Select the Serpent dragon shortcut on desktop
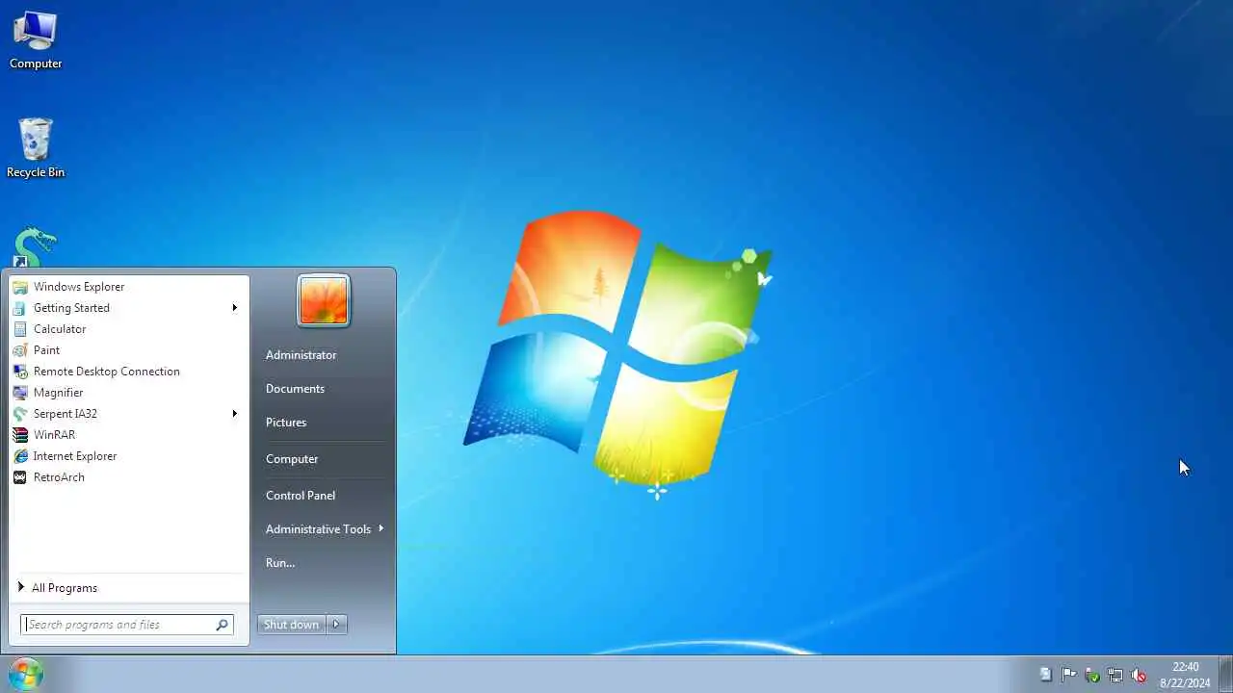The image size is (1233, 693). coord(35,247)
